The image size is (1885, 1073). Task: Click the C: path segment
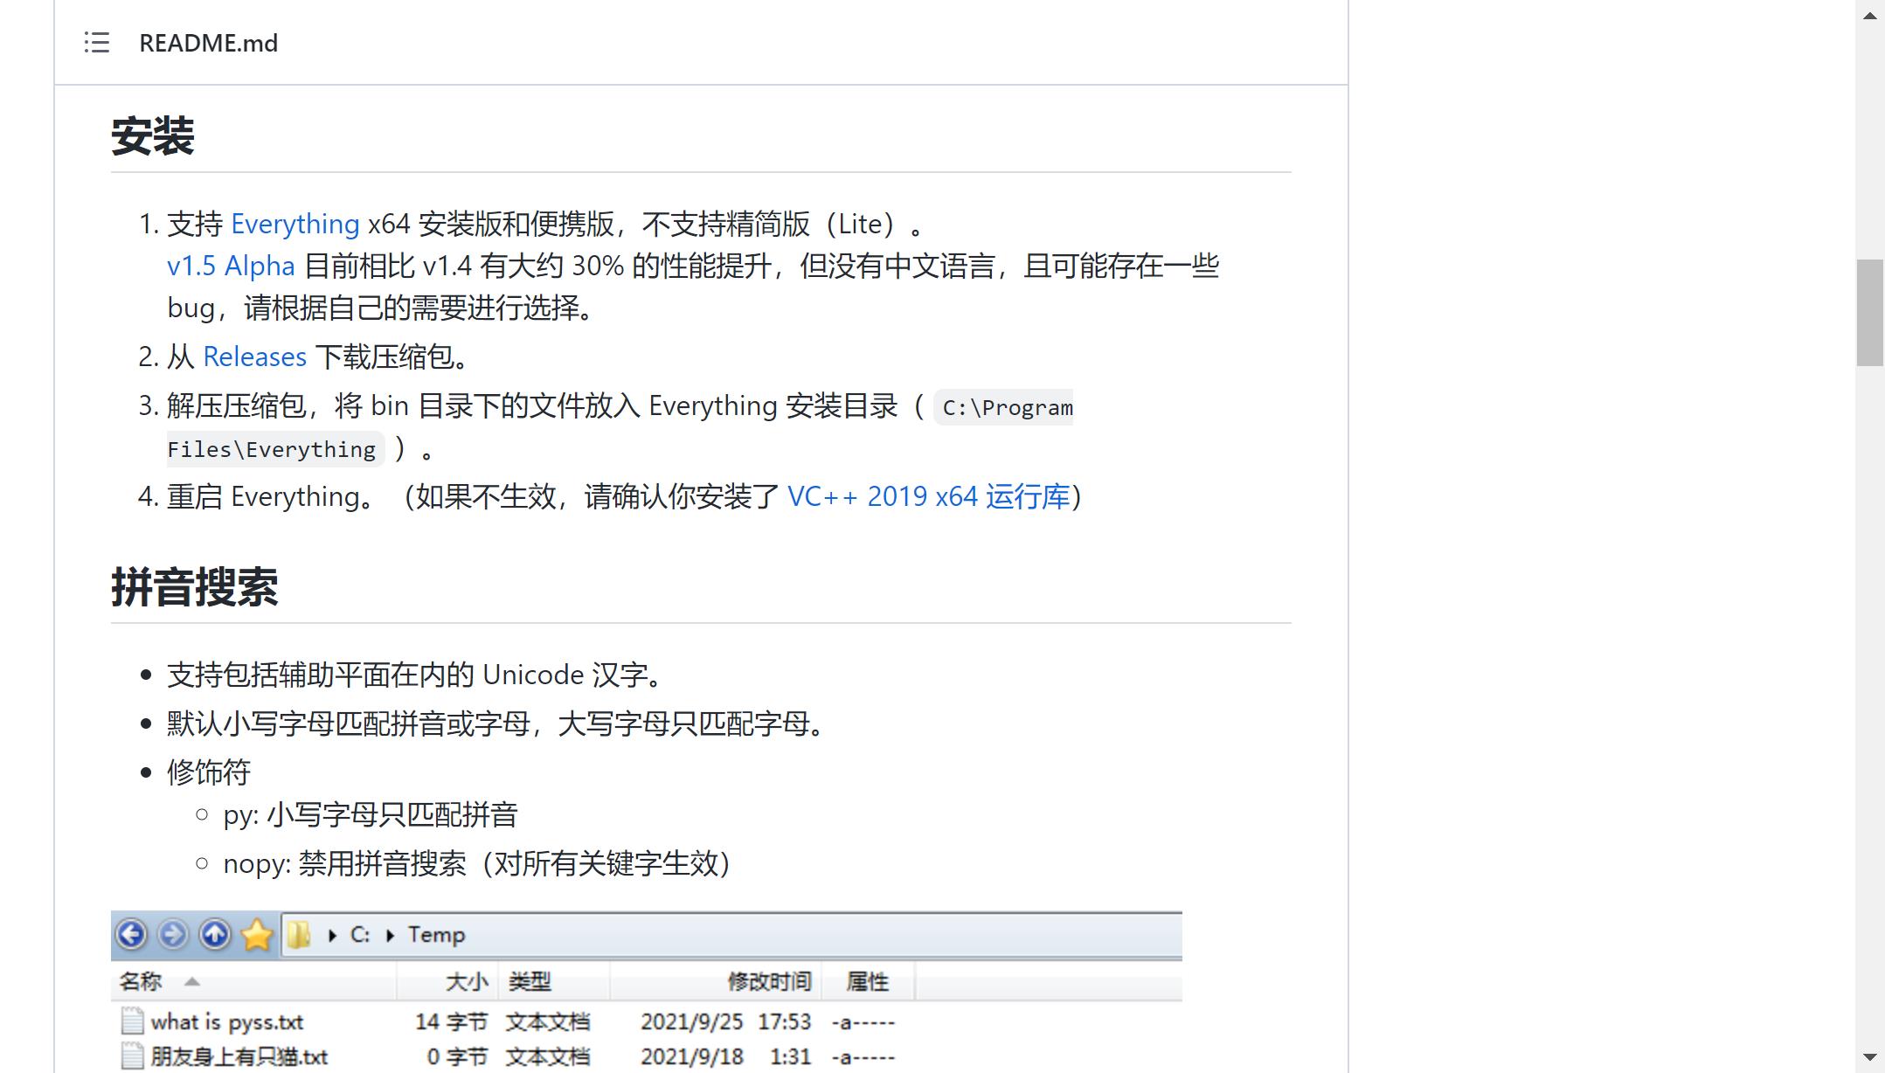(x=360, y=935)
